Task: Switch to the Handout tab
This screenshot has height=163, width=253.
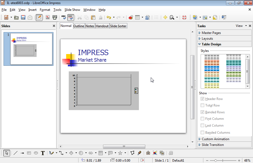Action: click(102, 26)
